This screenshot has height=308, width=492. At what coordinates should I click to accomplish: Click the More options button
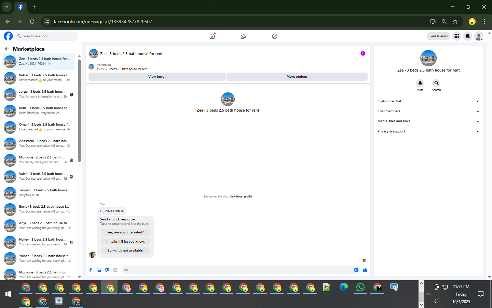click(297, 77)
